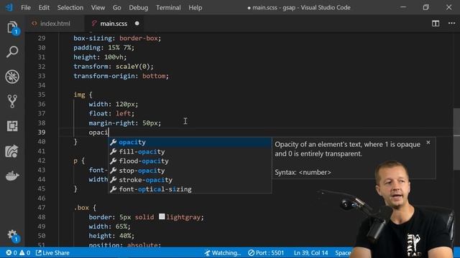The height and width of the screenshot is (258, 460).
Task: Click line number 35 in gutter
Action: tap(42, 95)
